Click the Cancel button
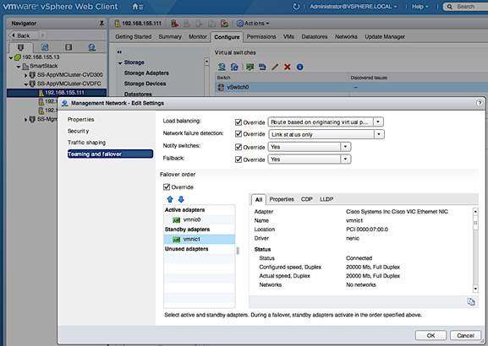 465,335
